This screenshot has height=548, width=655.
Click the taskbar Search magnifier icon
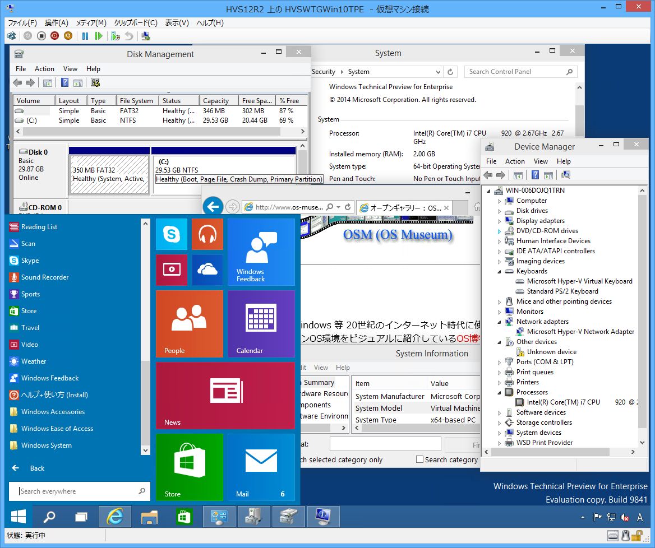49,517
